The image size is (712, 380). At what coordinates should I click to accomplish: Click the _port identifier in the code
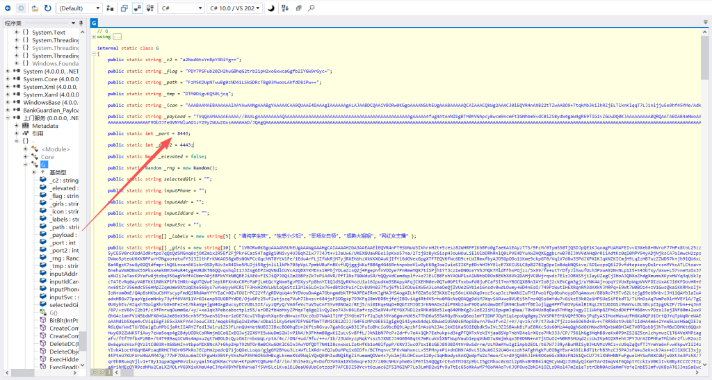tap(163, 133)
